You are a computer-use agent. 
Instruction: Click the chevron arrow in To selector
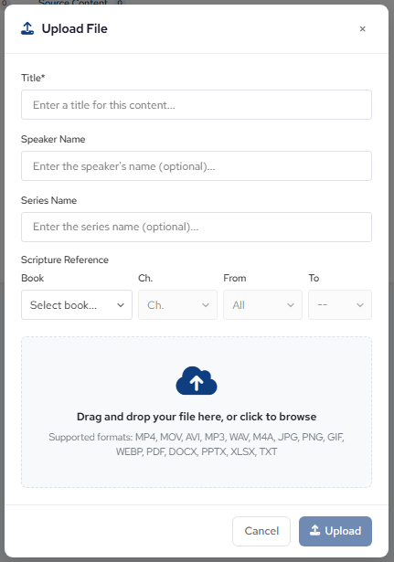coord(360,305)
